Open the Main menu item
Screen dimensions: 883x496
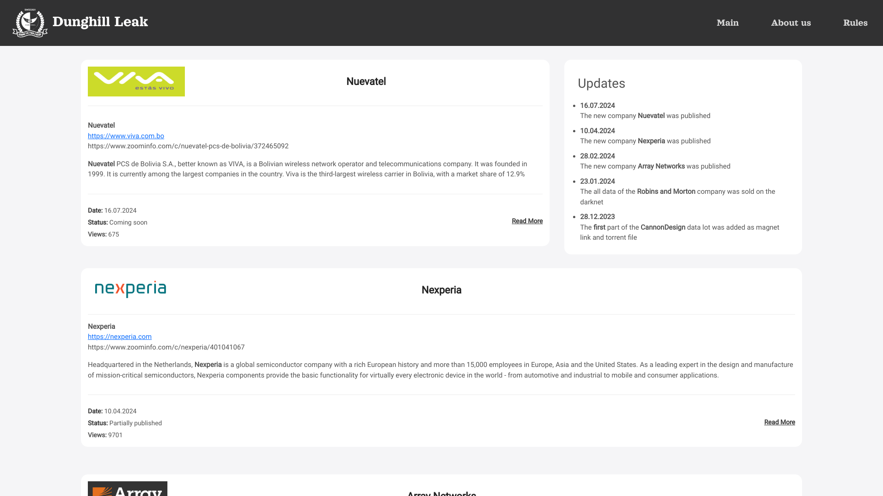click(x=728, y=23)
